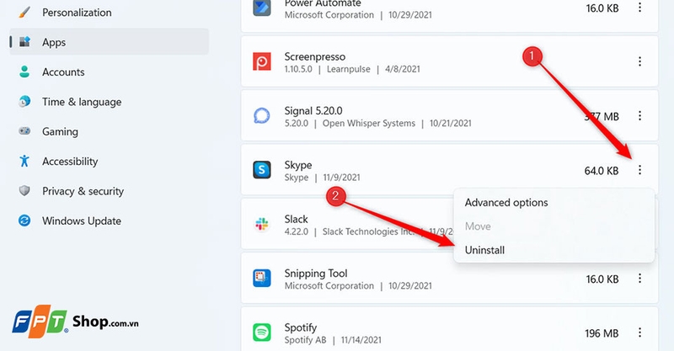Click the Spotify app icon

click(x=262, y=332)
